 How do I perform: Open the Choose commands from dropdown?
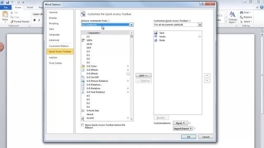[132, 25]
